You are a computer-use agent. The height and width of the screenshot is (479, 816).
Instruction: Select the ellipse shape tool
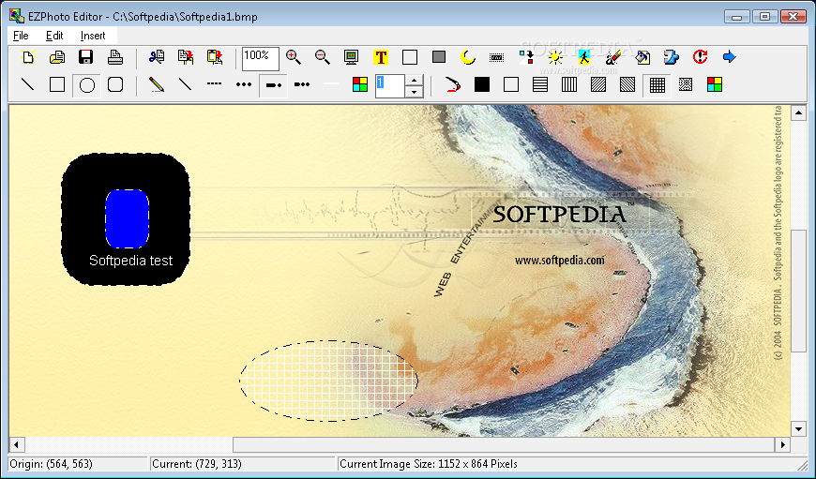(86, 85)
